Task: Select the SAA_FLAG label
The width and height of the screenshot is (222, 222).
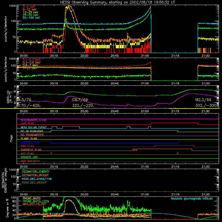Action: (x=27, y=146)
